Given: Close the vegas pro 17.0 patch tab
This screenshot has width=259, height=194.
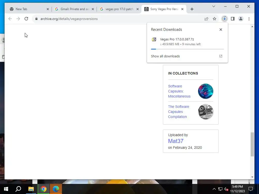Looking at the screenshot, I should [138, 9].
